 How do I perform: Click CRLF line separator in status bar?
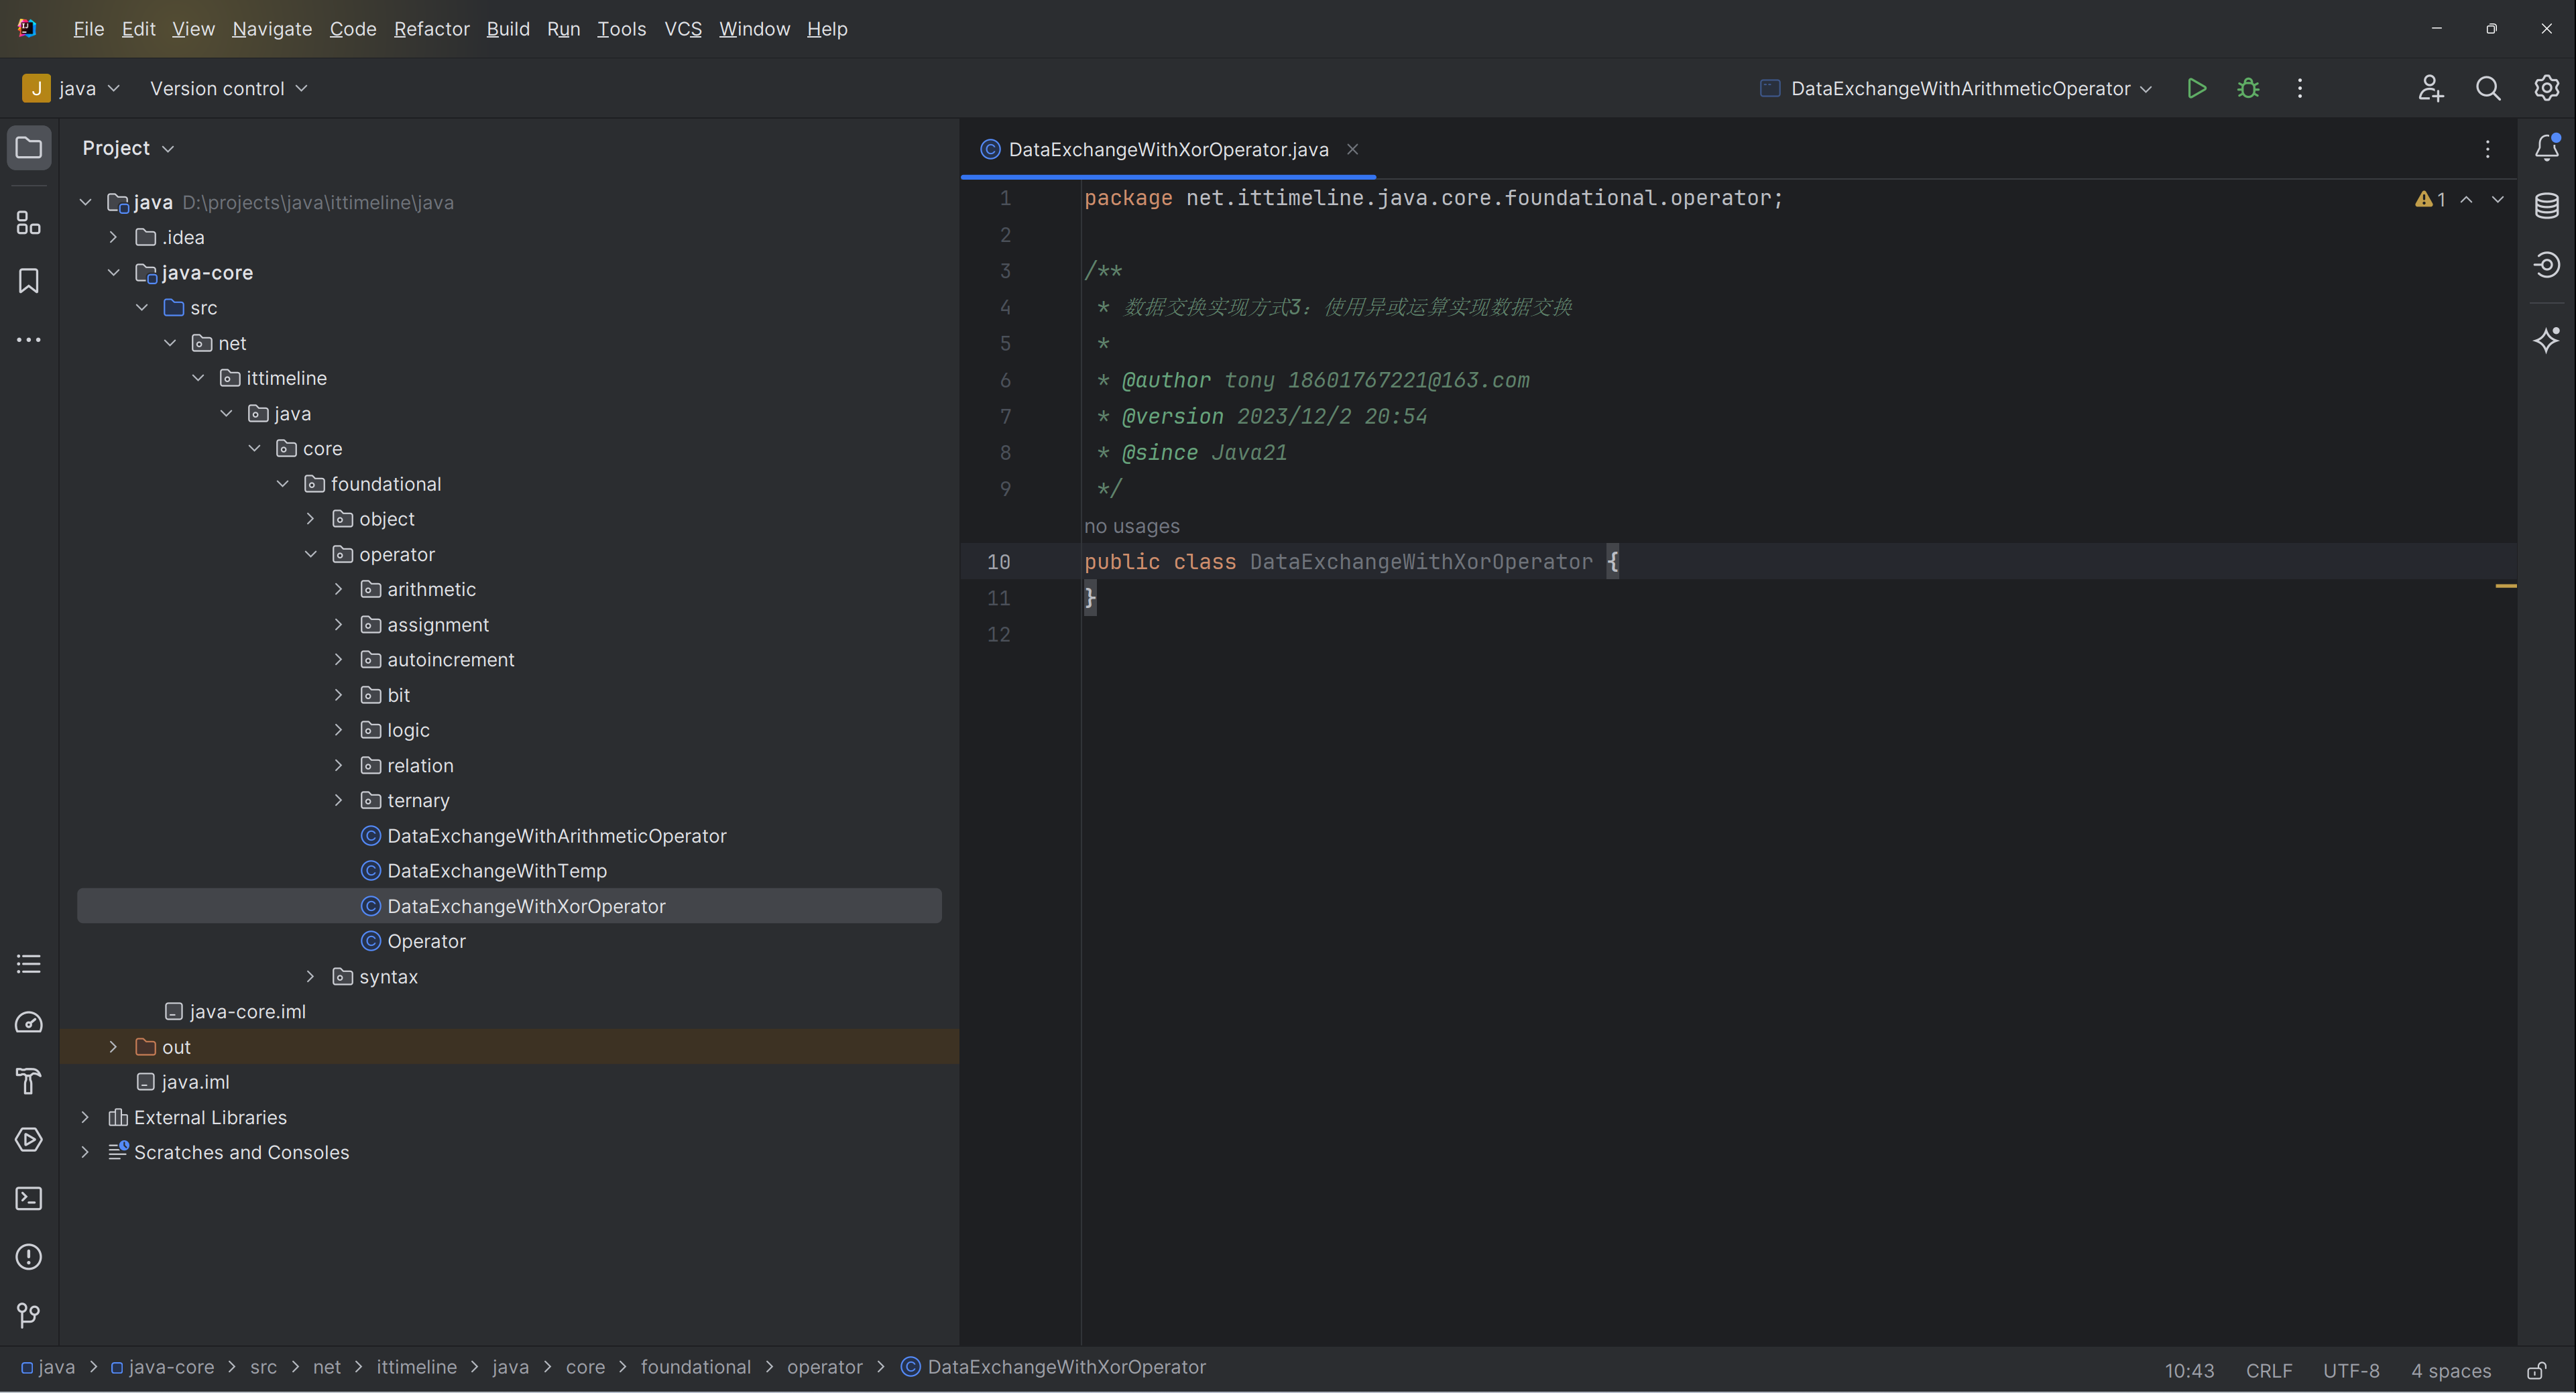[x=2269, y=1370]
